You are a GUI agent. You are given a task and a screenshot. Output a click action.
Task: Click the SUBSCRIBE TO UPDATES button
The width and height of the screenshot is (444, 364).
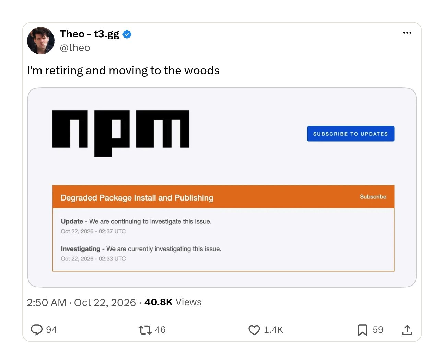(x=351, y=134)
